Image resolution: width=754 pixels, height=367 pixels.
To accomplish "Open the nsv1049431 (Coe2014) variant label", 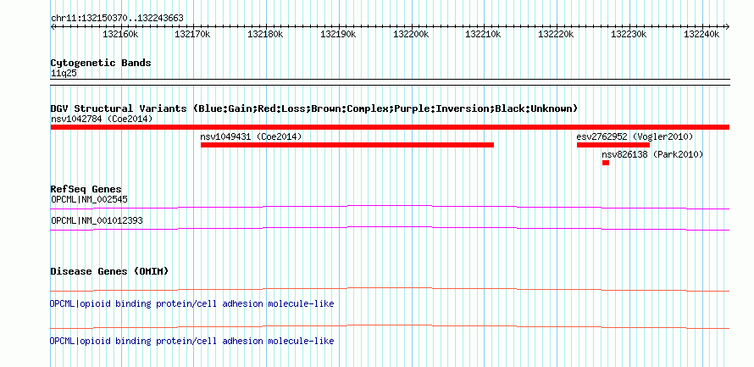I will click(251, 136).
